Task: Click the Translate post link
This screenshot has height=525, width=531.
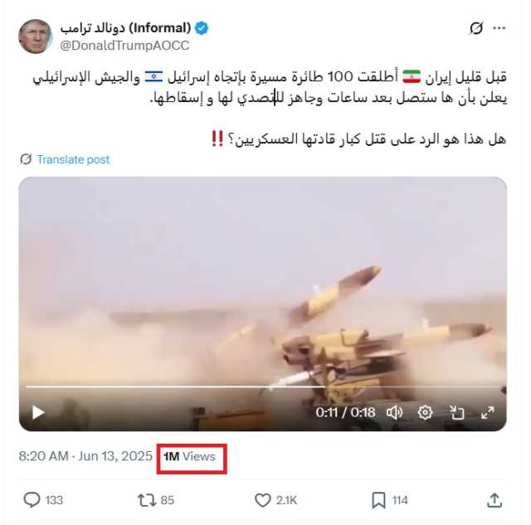Action: tap(73, 159)
